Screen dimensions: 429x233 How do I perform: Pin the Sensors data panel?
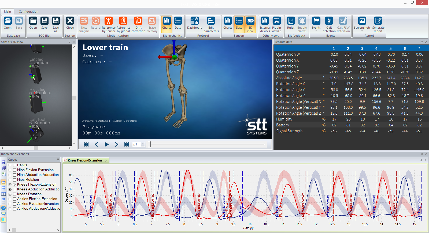tap(422, 42)
